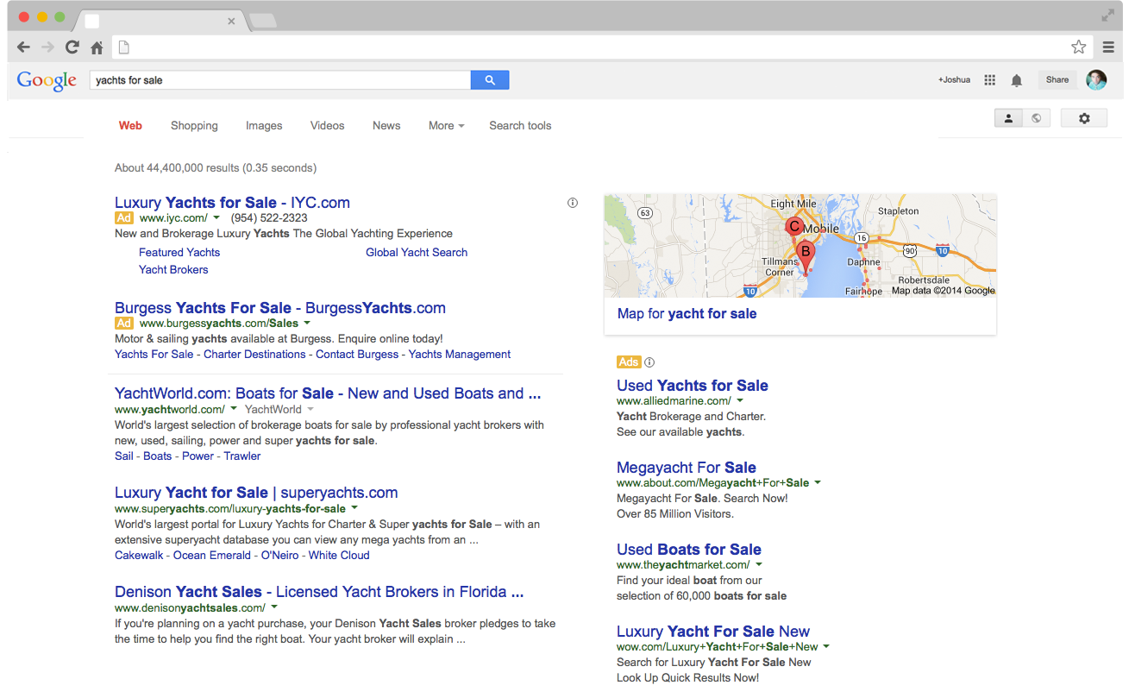This screenshot has width=1135, height=698.
Task: Open Megayacht For Sale ad
Action: pos(687,468)
